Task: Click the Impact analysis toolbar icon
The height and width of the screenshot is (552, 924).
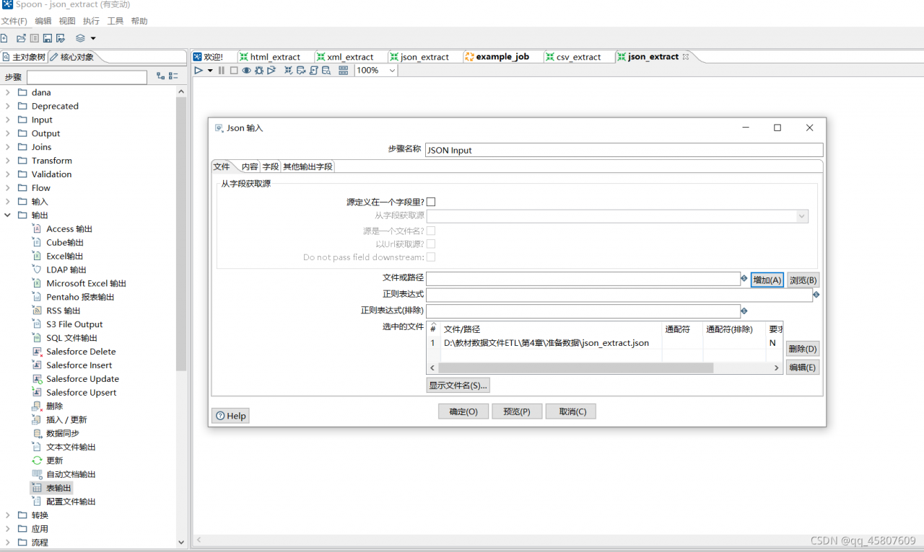Action: (301, 71)
